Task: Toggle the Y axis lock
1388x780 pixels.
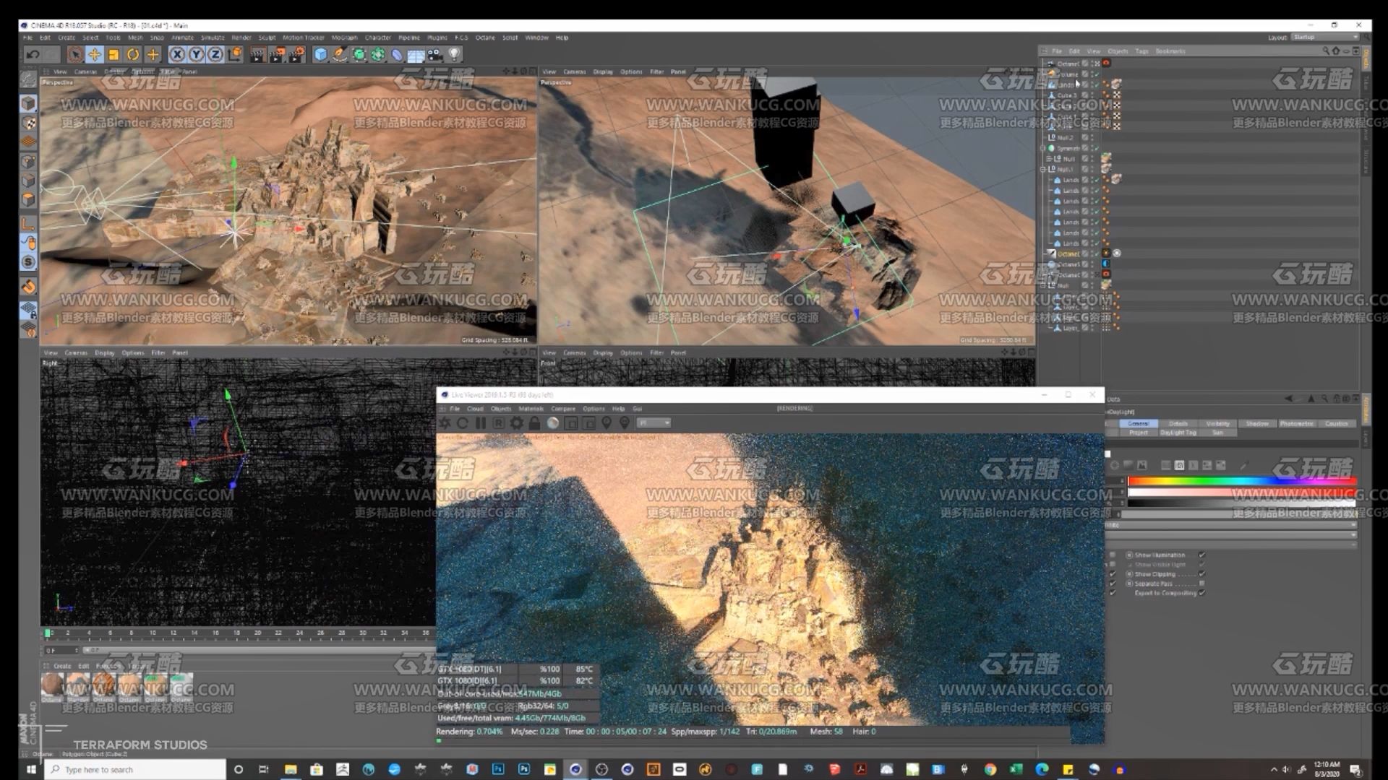Action: tap(196, 54)
